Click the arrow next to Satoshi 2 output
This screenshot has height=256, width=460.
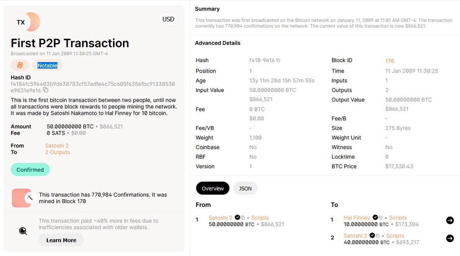pyautogui.click(x=450, y=238)
